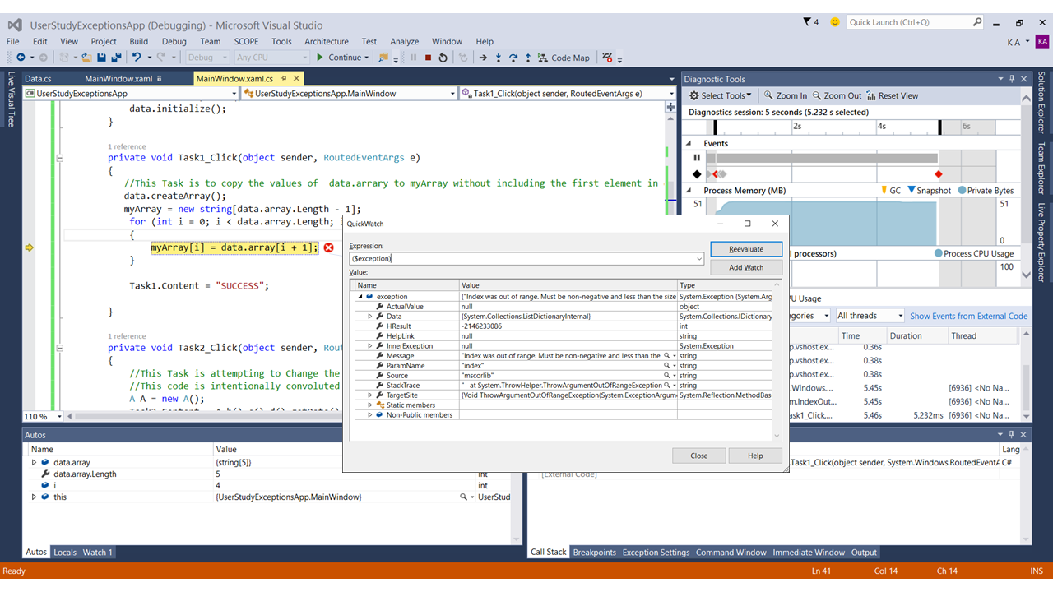Switch to the Breakpoints tab
Image resolution: width=1053 pixels, height=592 pixels.
tap(595, 553)
